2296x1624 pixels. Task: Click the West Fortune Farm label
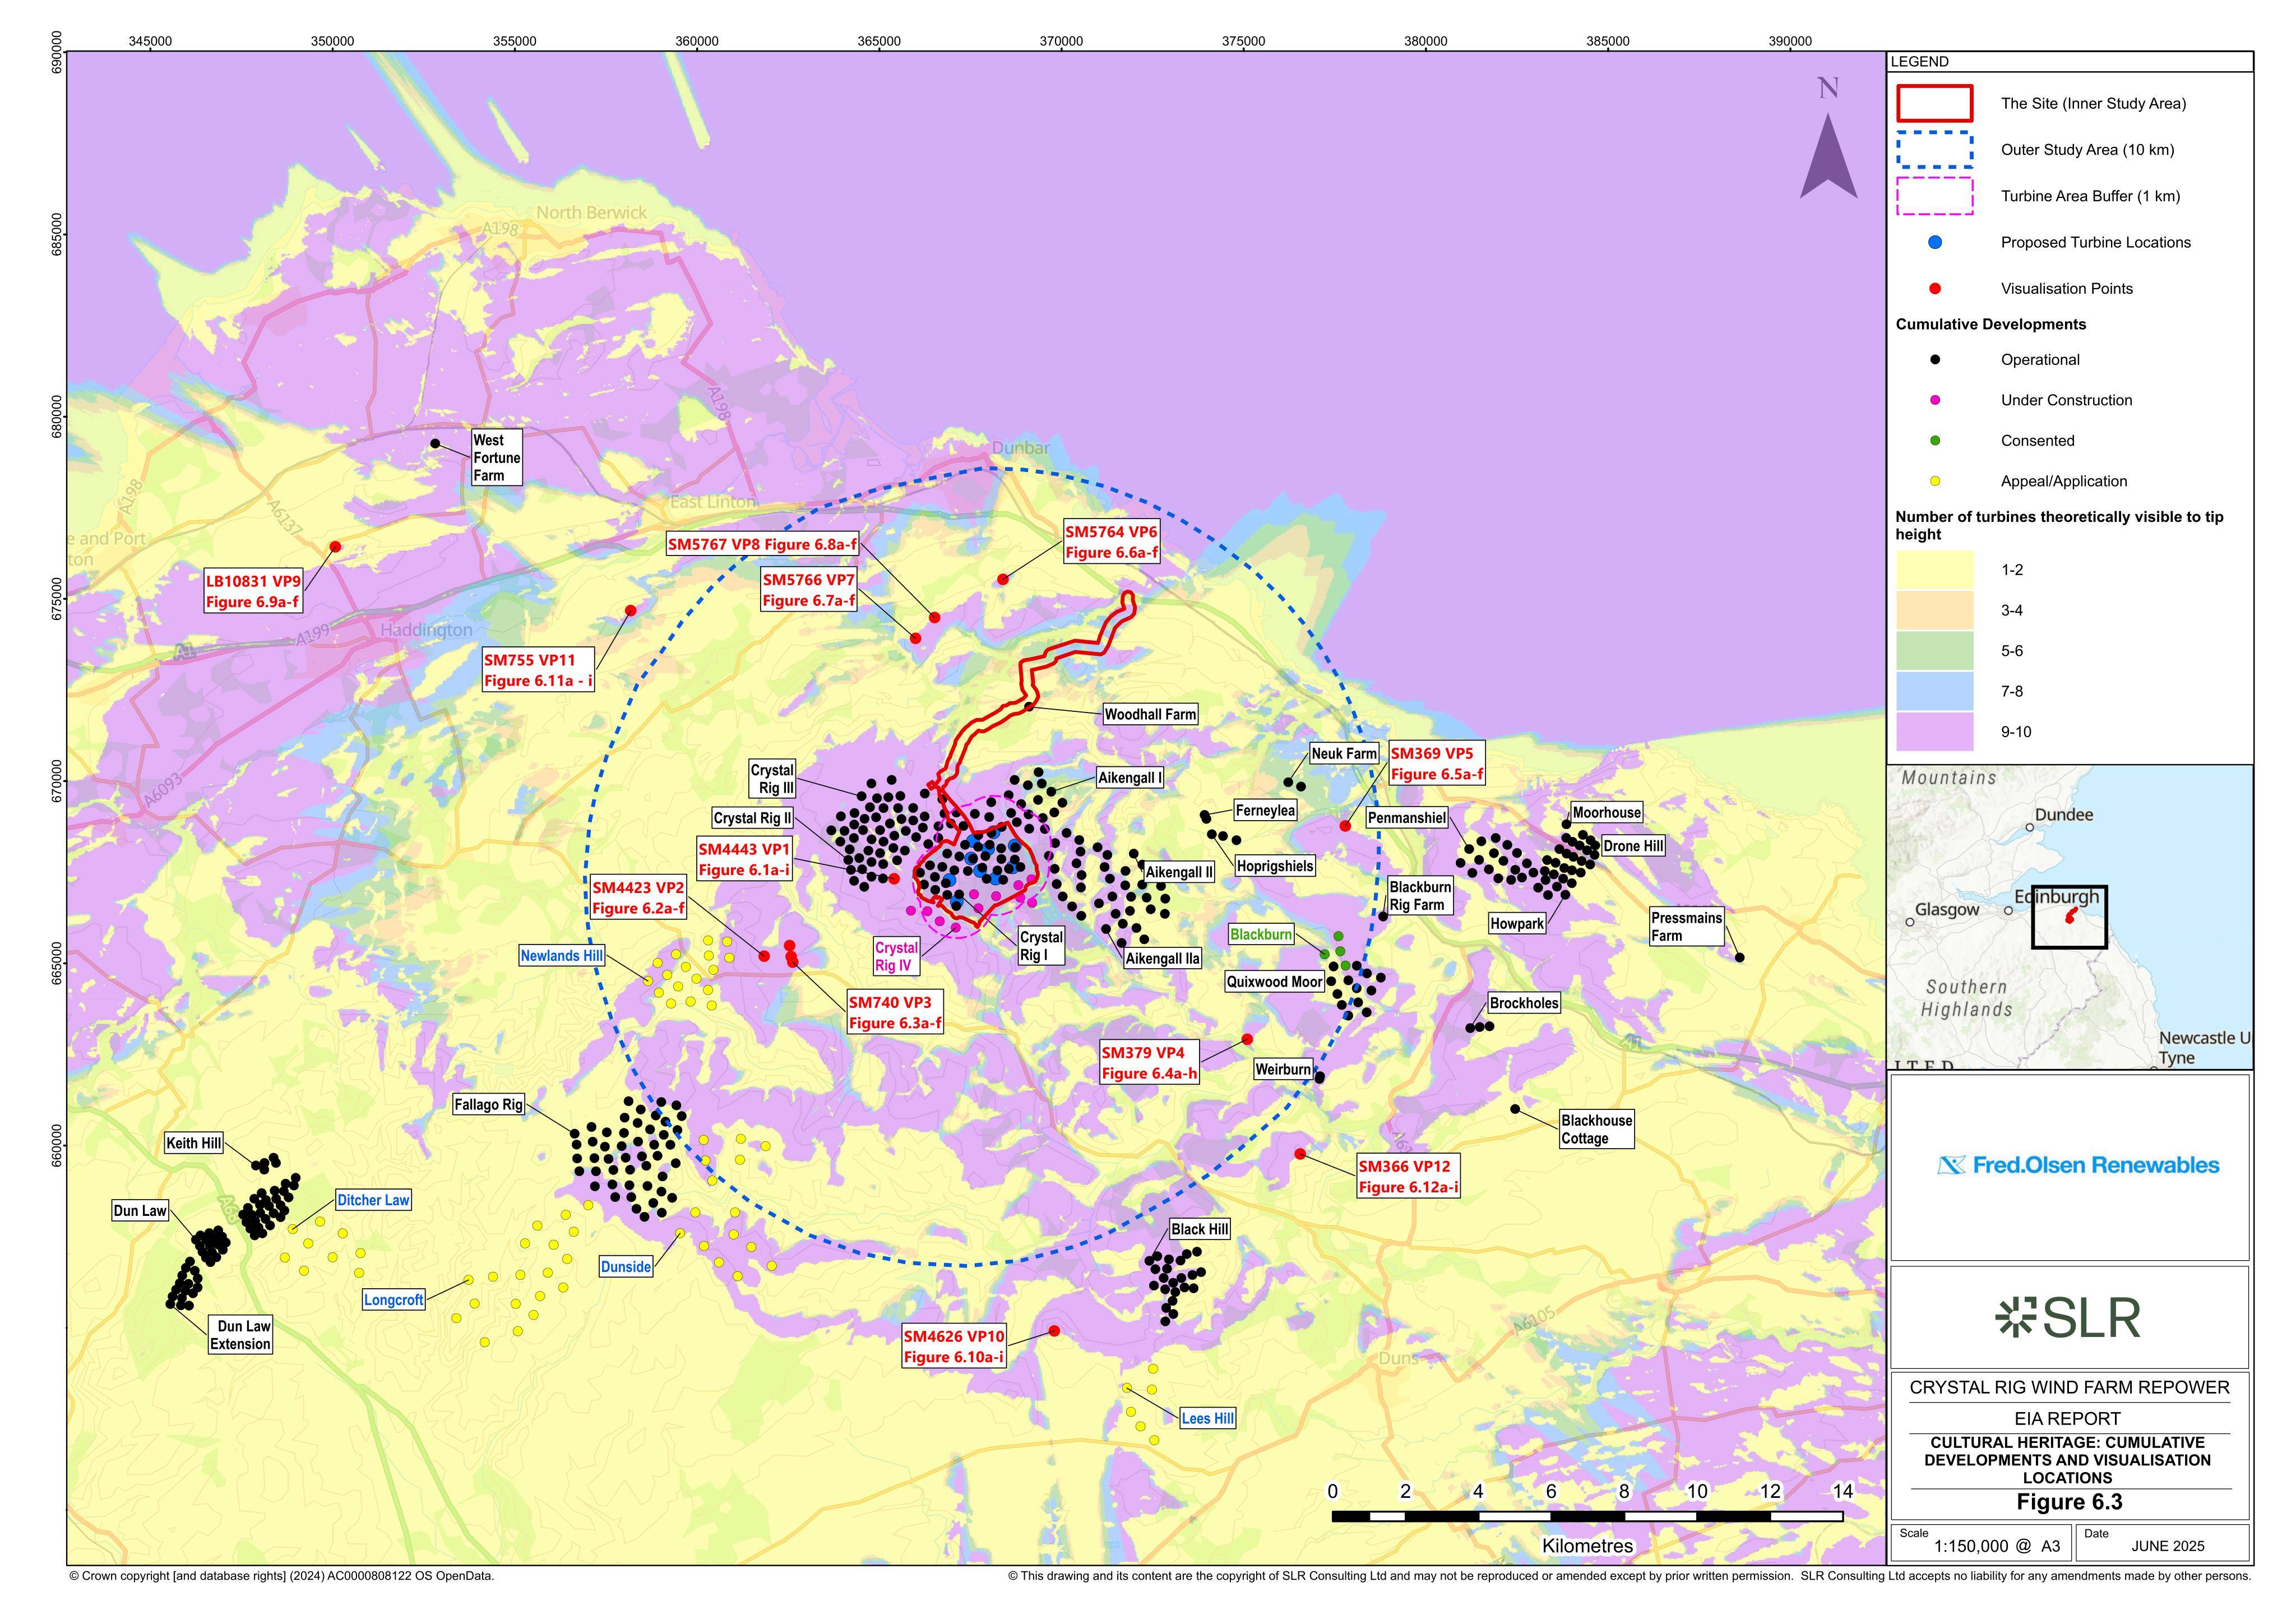(x=497, y=458)
